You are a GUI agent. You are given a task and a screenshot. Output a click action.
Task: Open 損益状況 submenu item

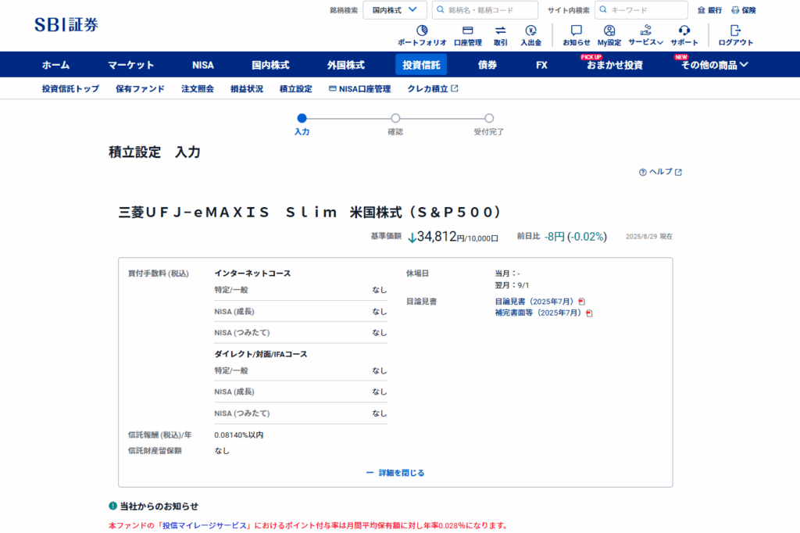tap(246, 89)
